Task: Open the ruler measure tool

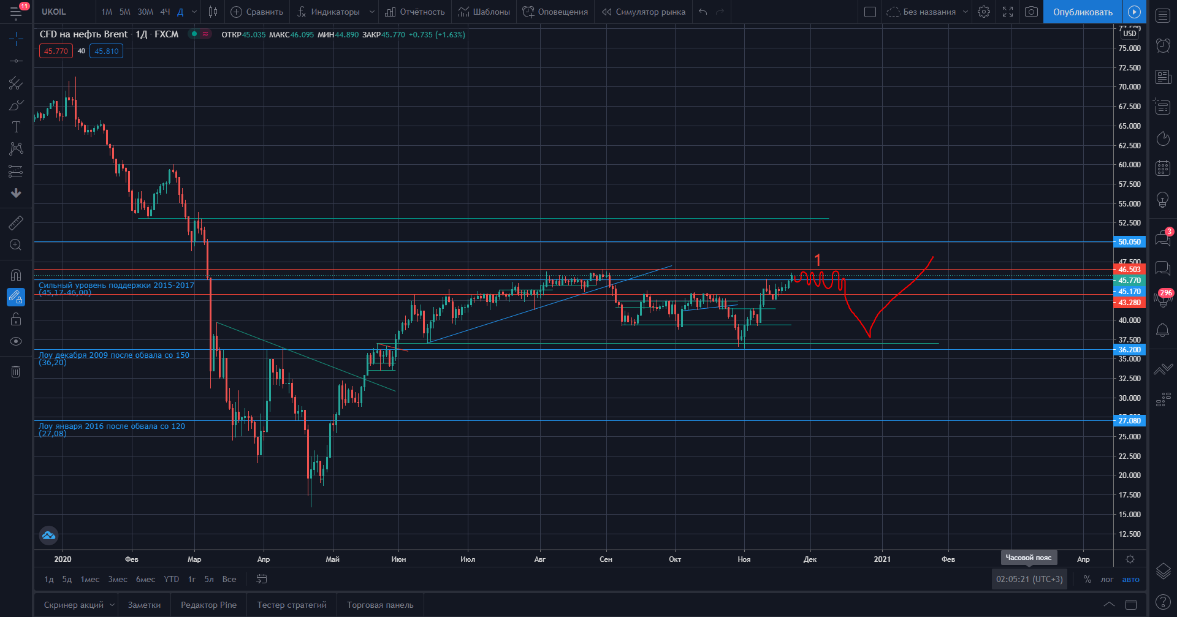Action: 16,222
